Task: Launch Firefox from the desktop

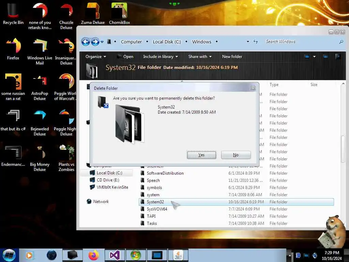Action: [13, 49]
